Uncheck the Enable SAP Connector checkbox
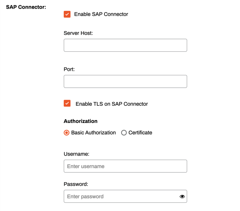 [67, 14]
